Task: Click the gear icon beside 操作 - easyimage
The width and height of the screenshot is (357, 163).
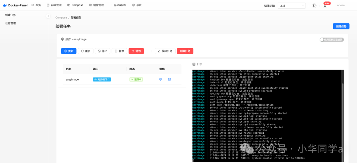Action: [62, 39]
